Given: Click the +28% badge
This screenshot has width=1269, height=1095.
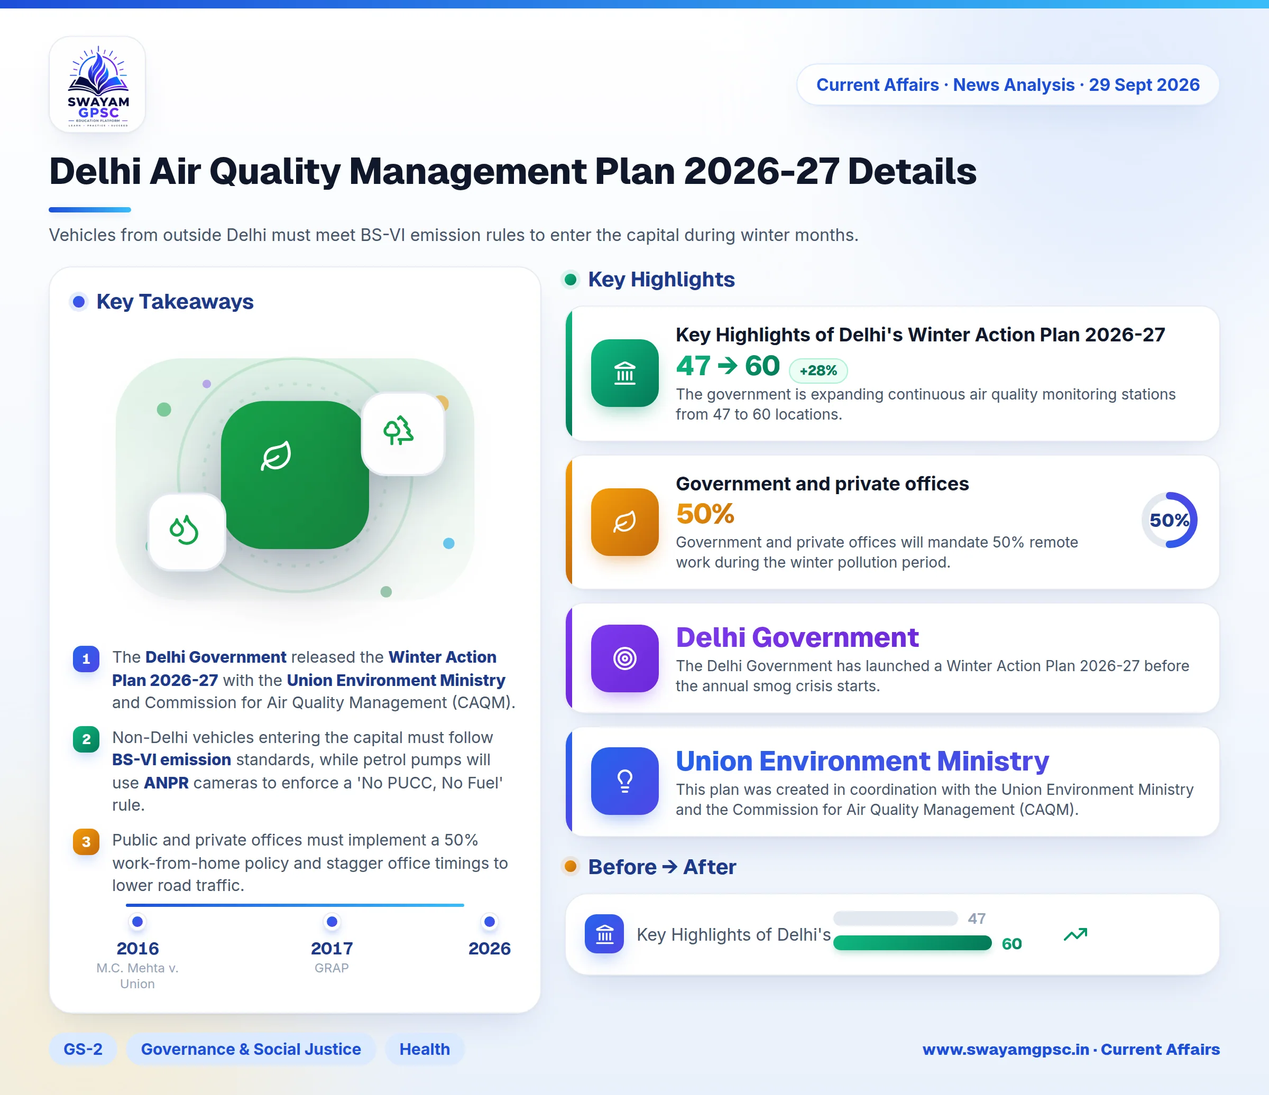Looking at the screenshot, I should coord(818,370).
